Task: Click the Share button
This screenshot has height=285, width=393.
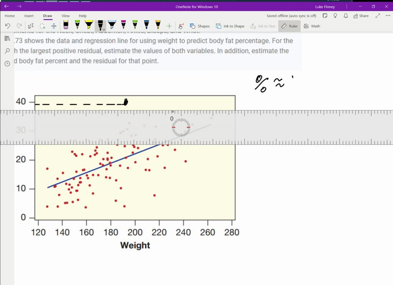Action: pyautogui.click(x=361, y=16)
